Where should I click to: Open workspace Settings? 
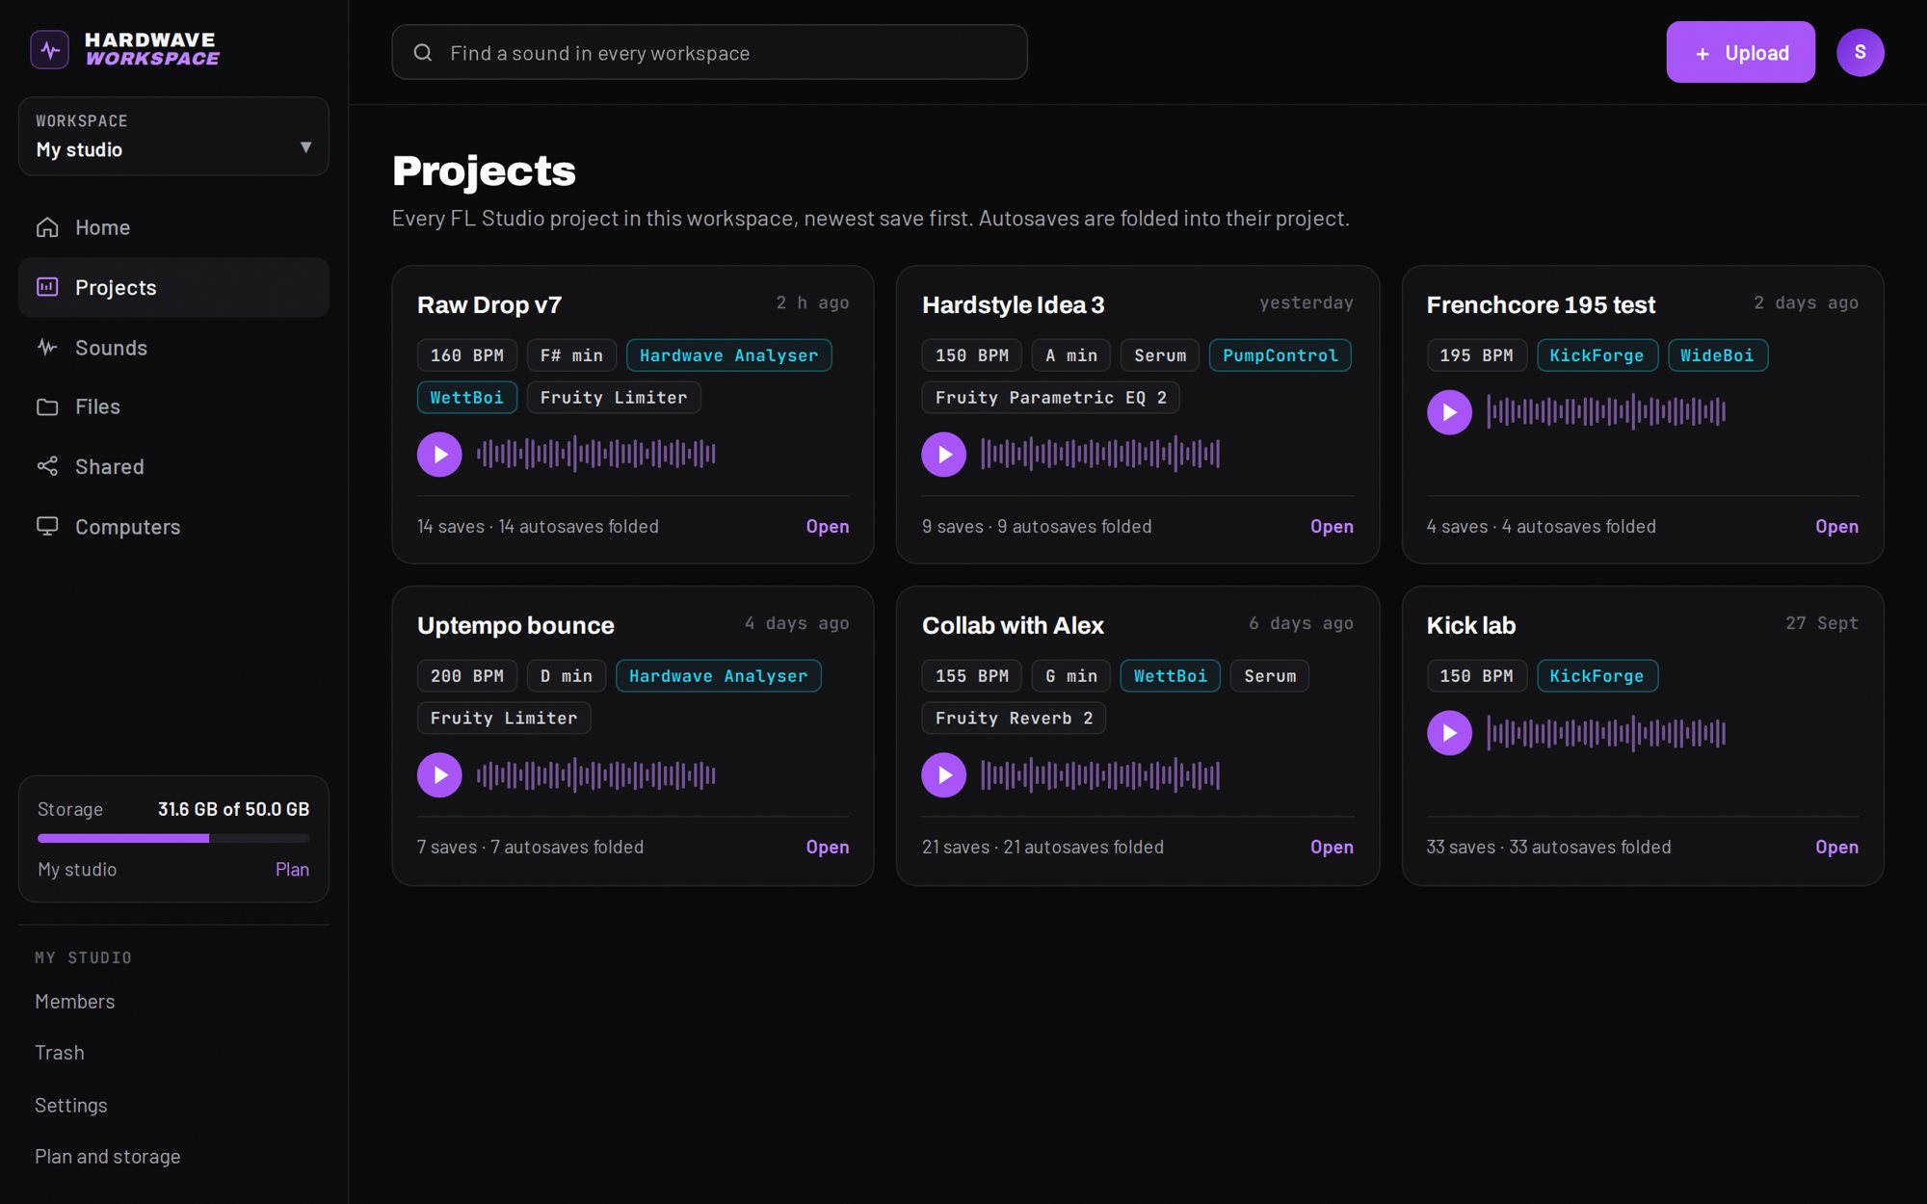[71, 1105]
